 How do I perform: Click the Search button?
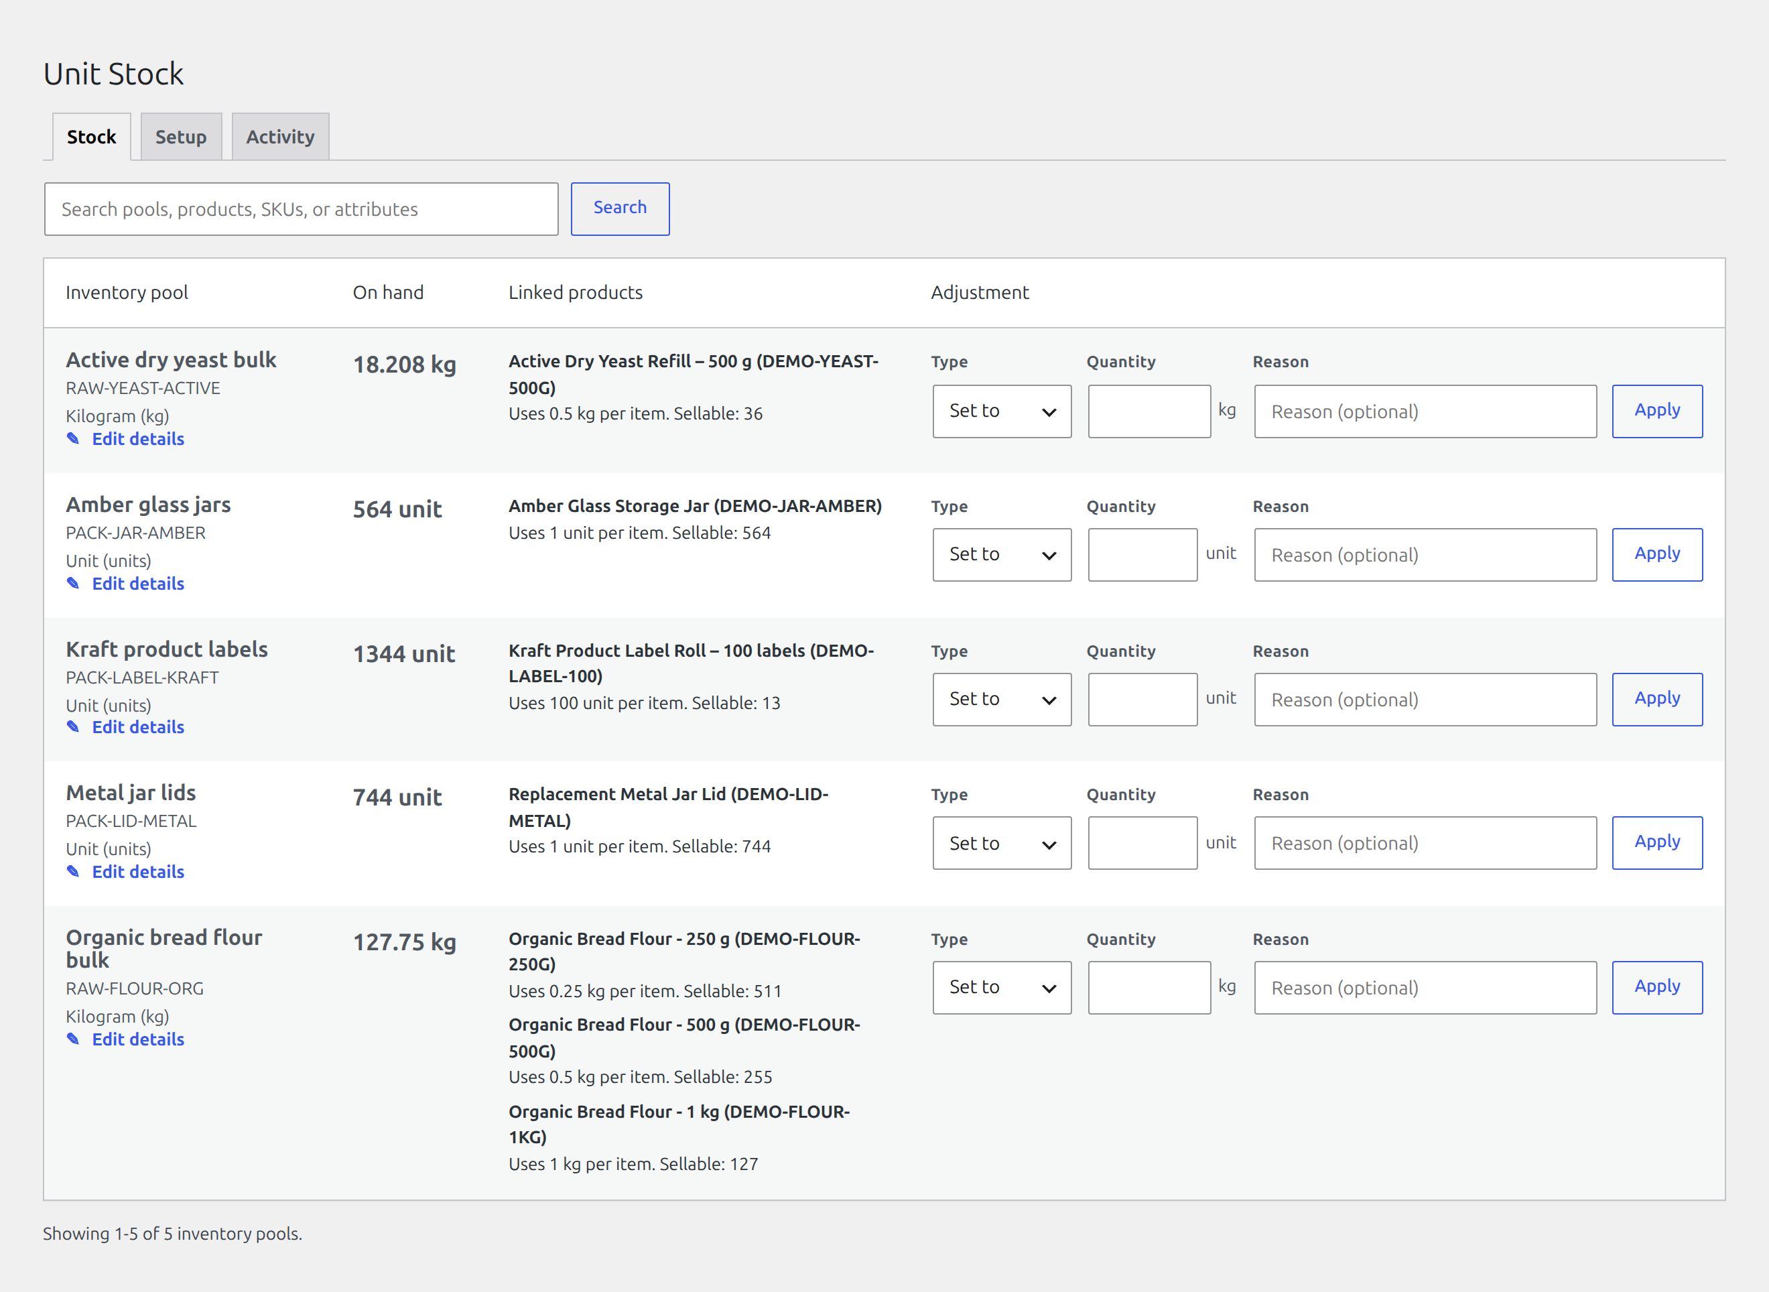coord(620,209)
